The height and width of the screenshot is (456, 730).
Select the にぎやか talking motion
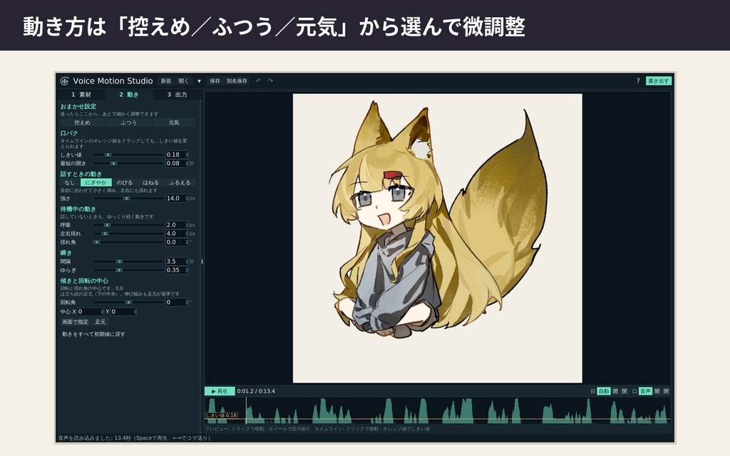pos(96,183)
